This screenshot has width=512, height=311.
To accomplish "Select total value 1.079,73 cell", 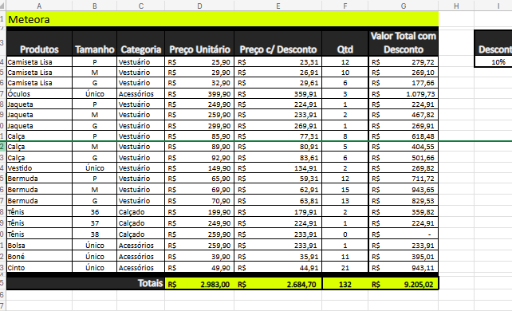I will click(404, 94).
